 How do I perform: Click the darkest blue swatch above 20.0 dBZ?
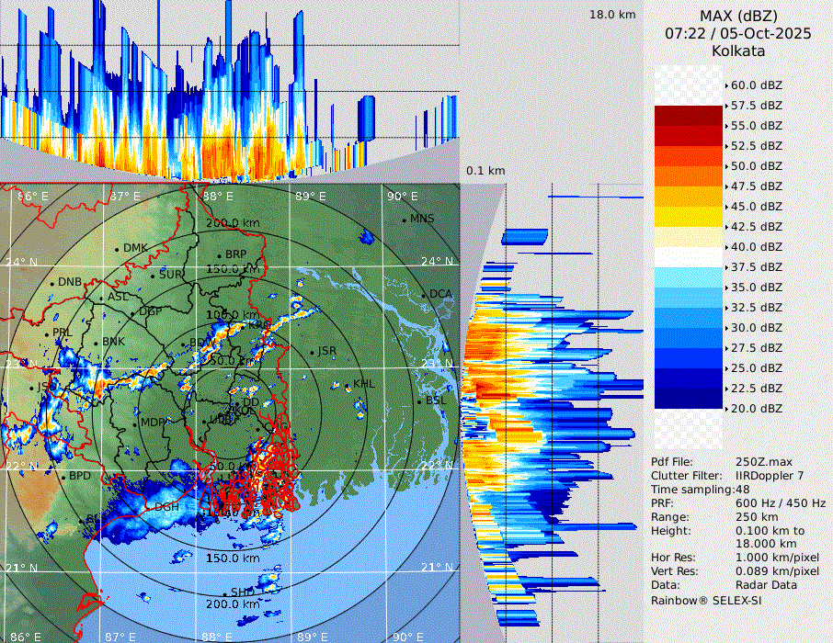(x=689, y=399)
